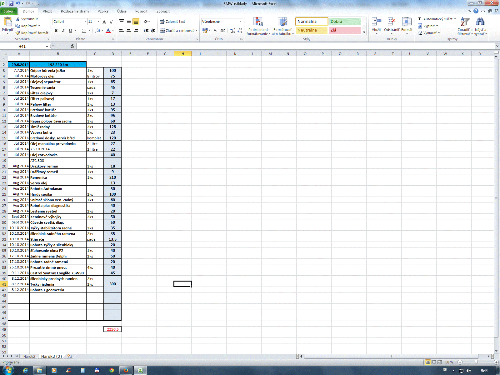Viewport: 500px width, 375px height.
Task: Open the Vzorce ribbon tab
Action: pos(103,11)
